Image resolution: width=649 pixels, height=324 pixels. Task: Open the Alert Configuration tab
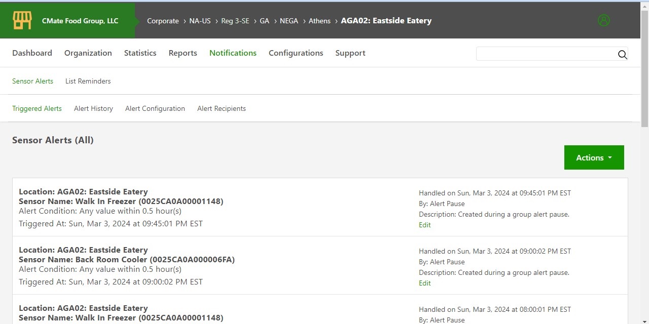point(155,108)
